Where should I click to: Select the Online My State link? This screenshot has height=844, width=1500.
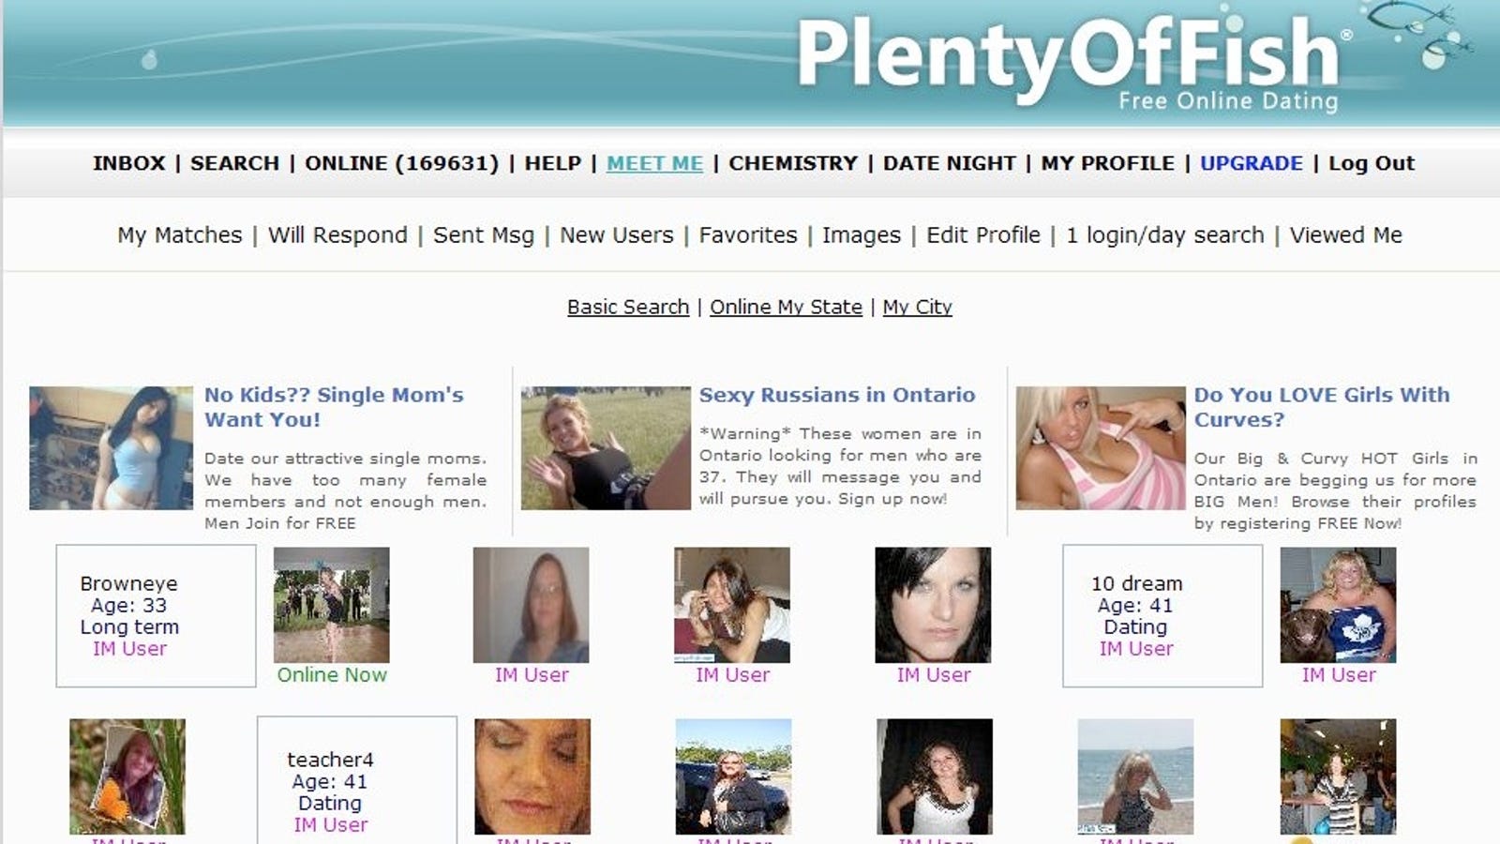[x=786, y=307]
